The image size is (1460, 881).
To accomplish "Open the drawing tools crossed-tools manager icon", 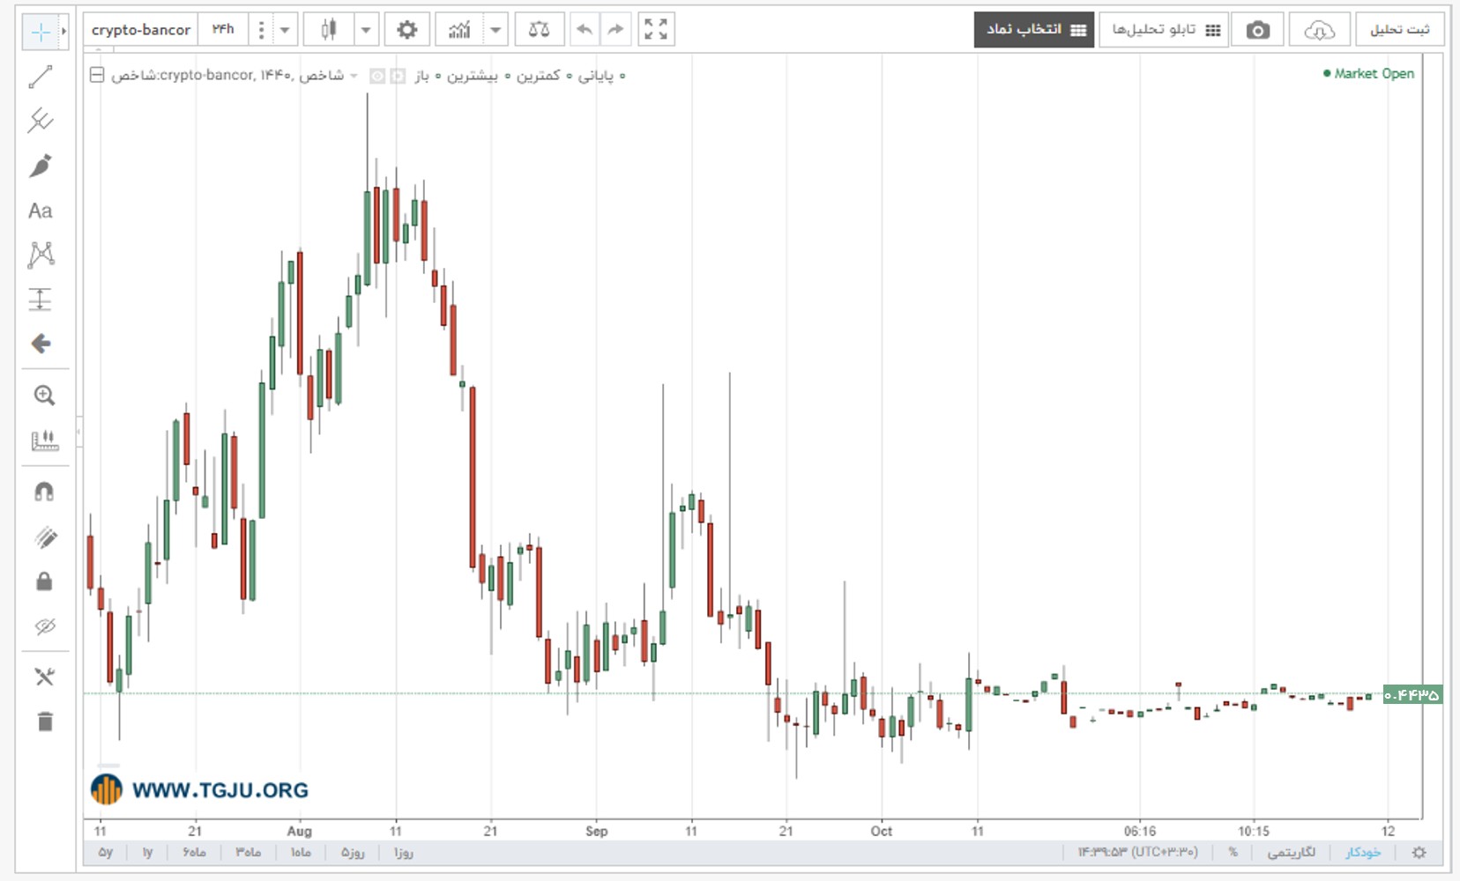I will click(44, 677).
